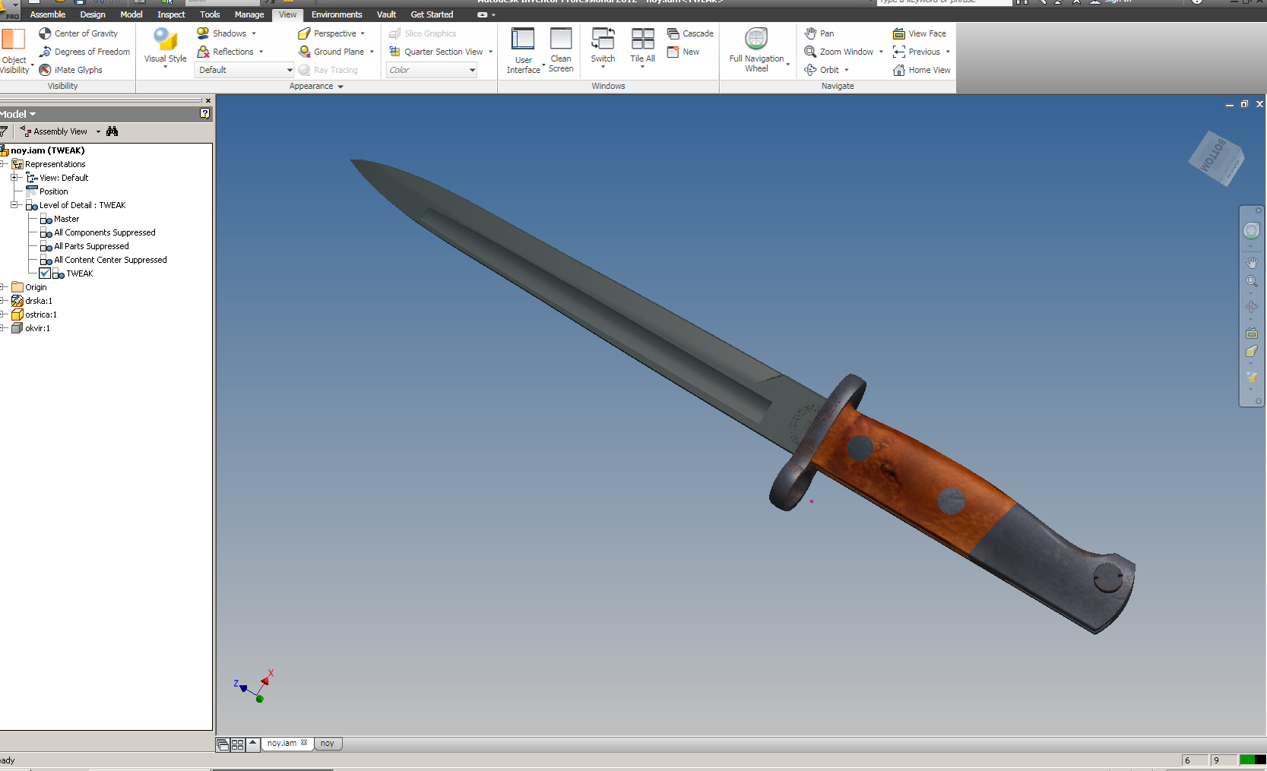The height and width of the screenshot is (771, 1267).
Task: Select Perspective view mode
Action: click(x=327, y=33)
